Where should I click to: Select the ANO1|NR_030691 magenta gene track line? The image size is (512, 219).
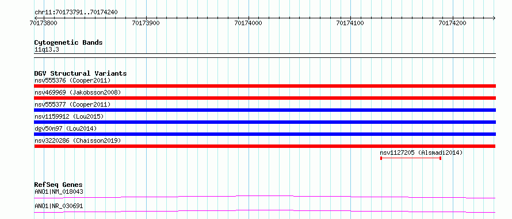point(265,211)
